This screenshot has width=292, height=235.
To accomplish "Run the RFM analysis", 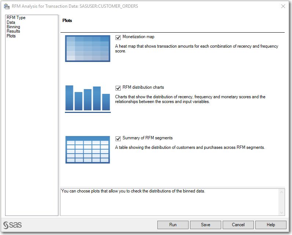I will 173,225.
